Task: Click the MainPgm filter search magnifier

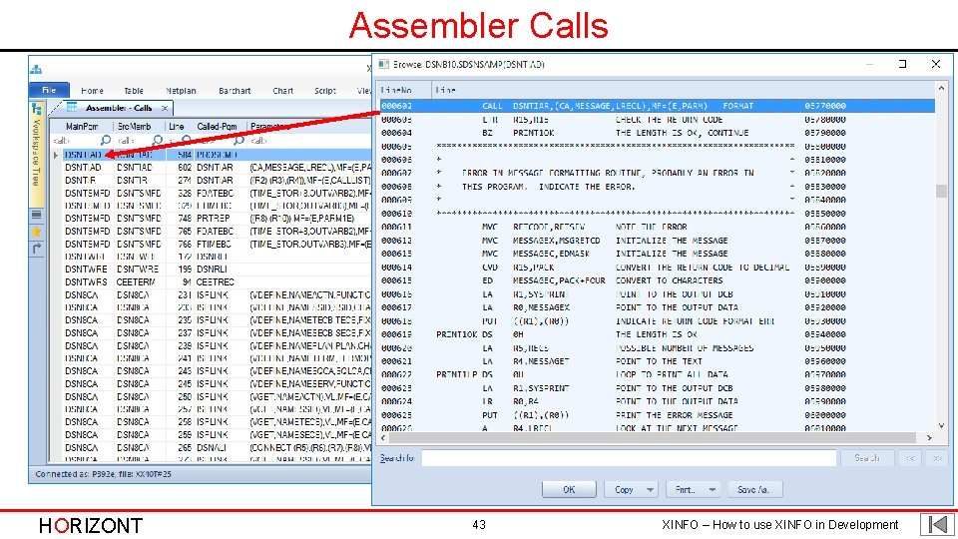Action: (x=105, y=141)
